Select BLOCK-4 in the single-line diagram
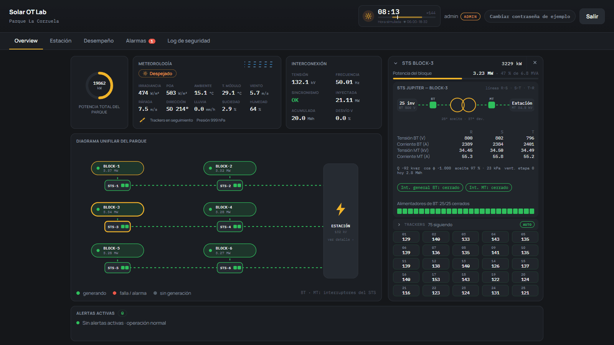614x345 pixels. pos(230,209)
